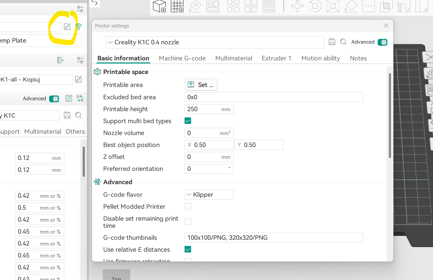Open the G-code flavor Klipper dropdown
433x280 pixels.
click(209, 195)
